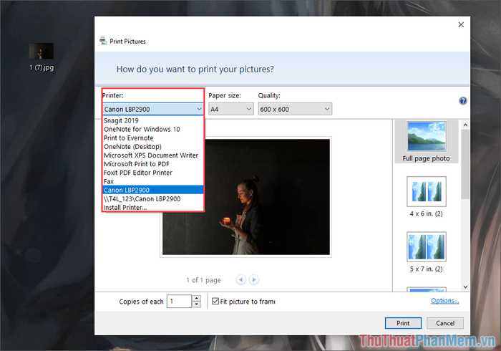Select 5 x 7 in. (2) layout
The width and height of the screenshot is (501, 351).
[427, 252]
